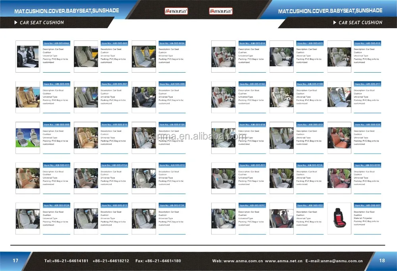Select the seat photo for AM-505-019
Image resolution: width=397 pixels, height=271 pixels.
click(281, 138)
